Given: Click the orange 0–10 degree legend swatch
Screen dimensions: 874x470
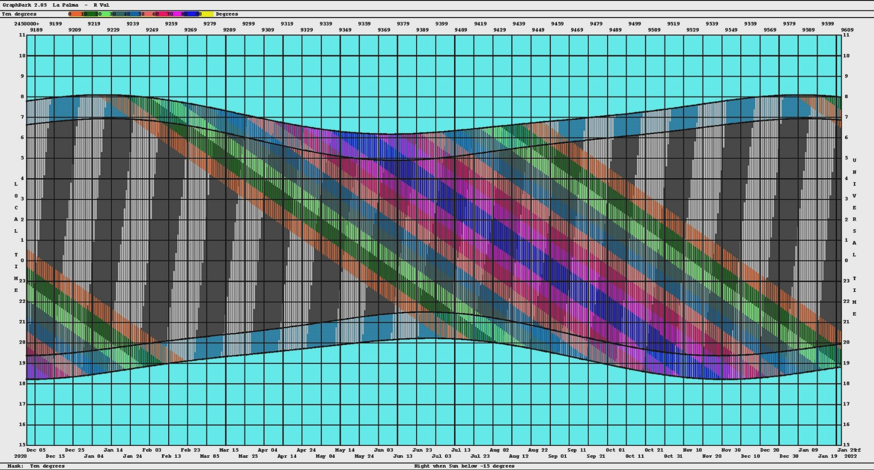Looking at the screenshot, I should point(76,14).
